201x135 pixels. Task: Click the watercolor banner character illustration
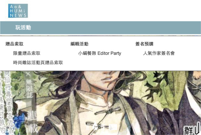pyautogui.click(x=100, y=103)
